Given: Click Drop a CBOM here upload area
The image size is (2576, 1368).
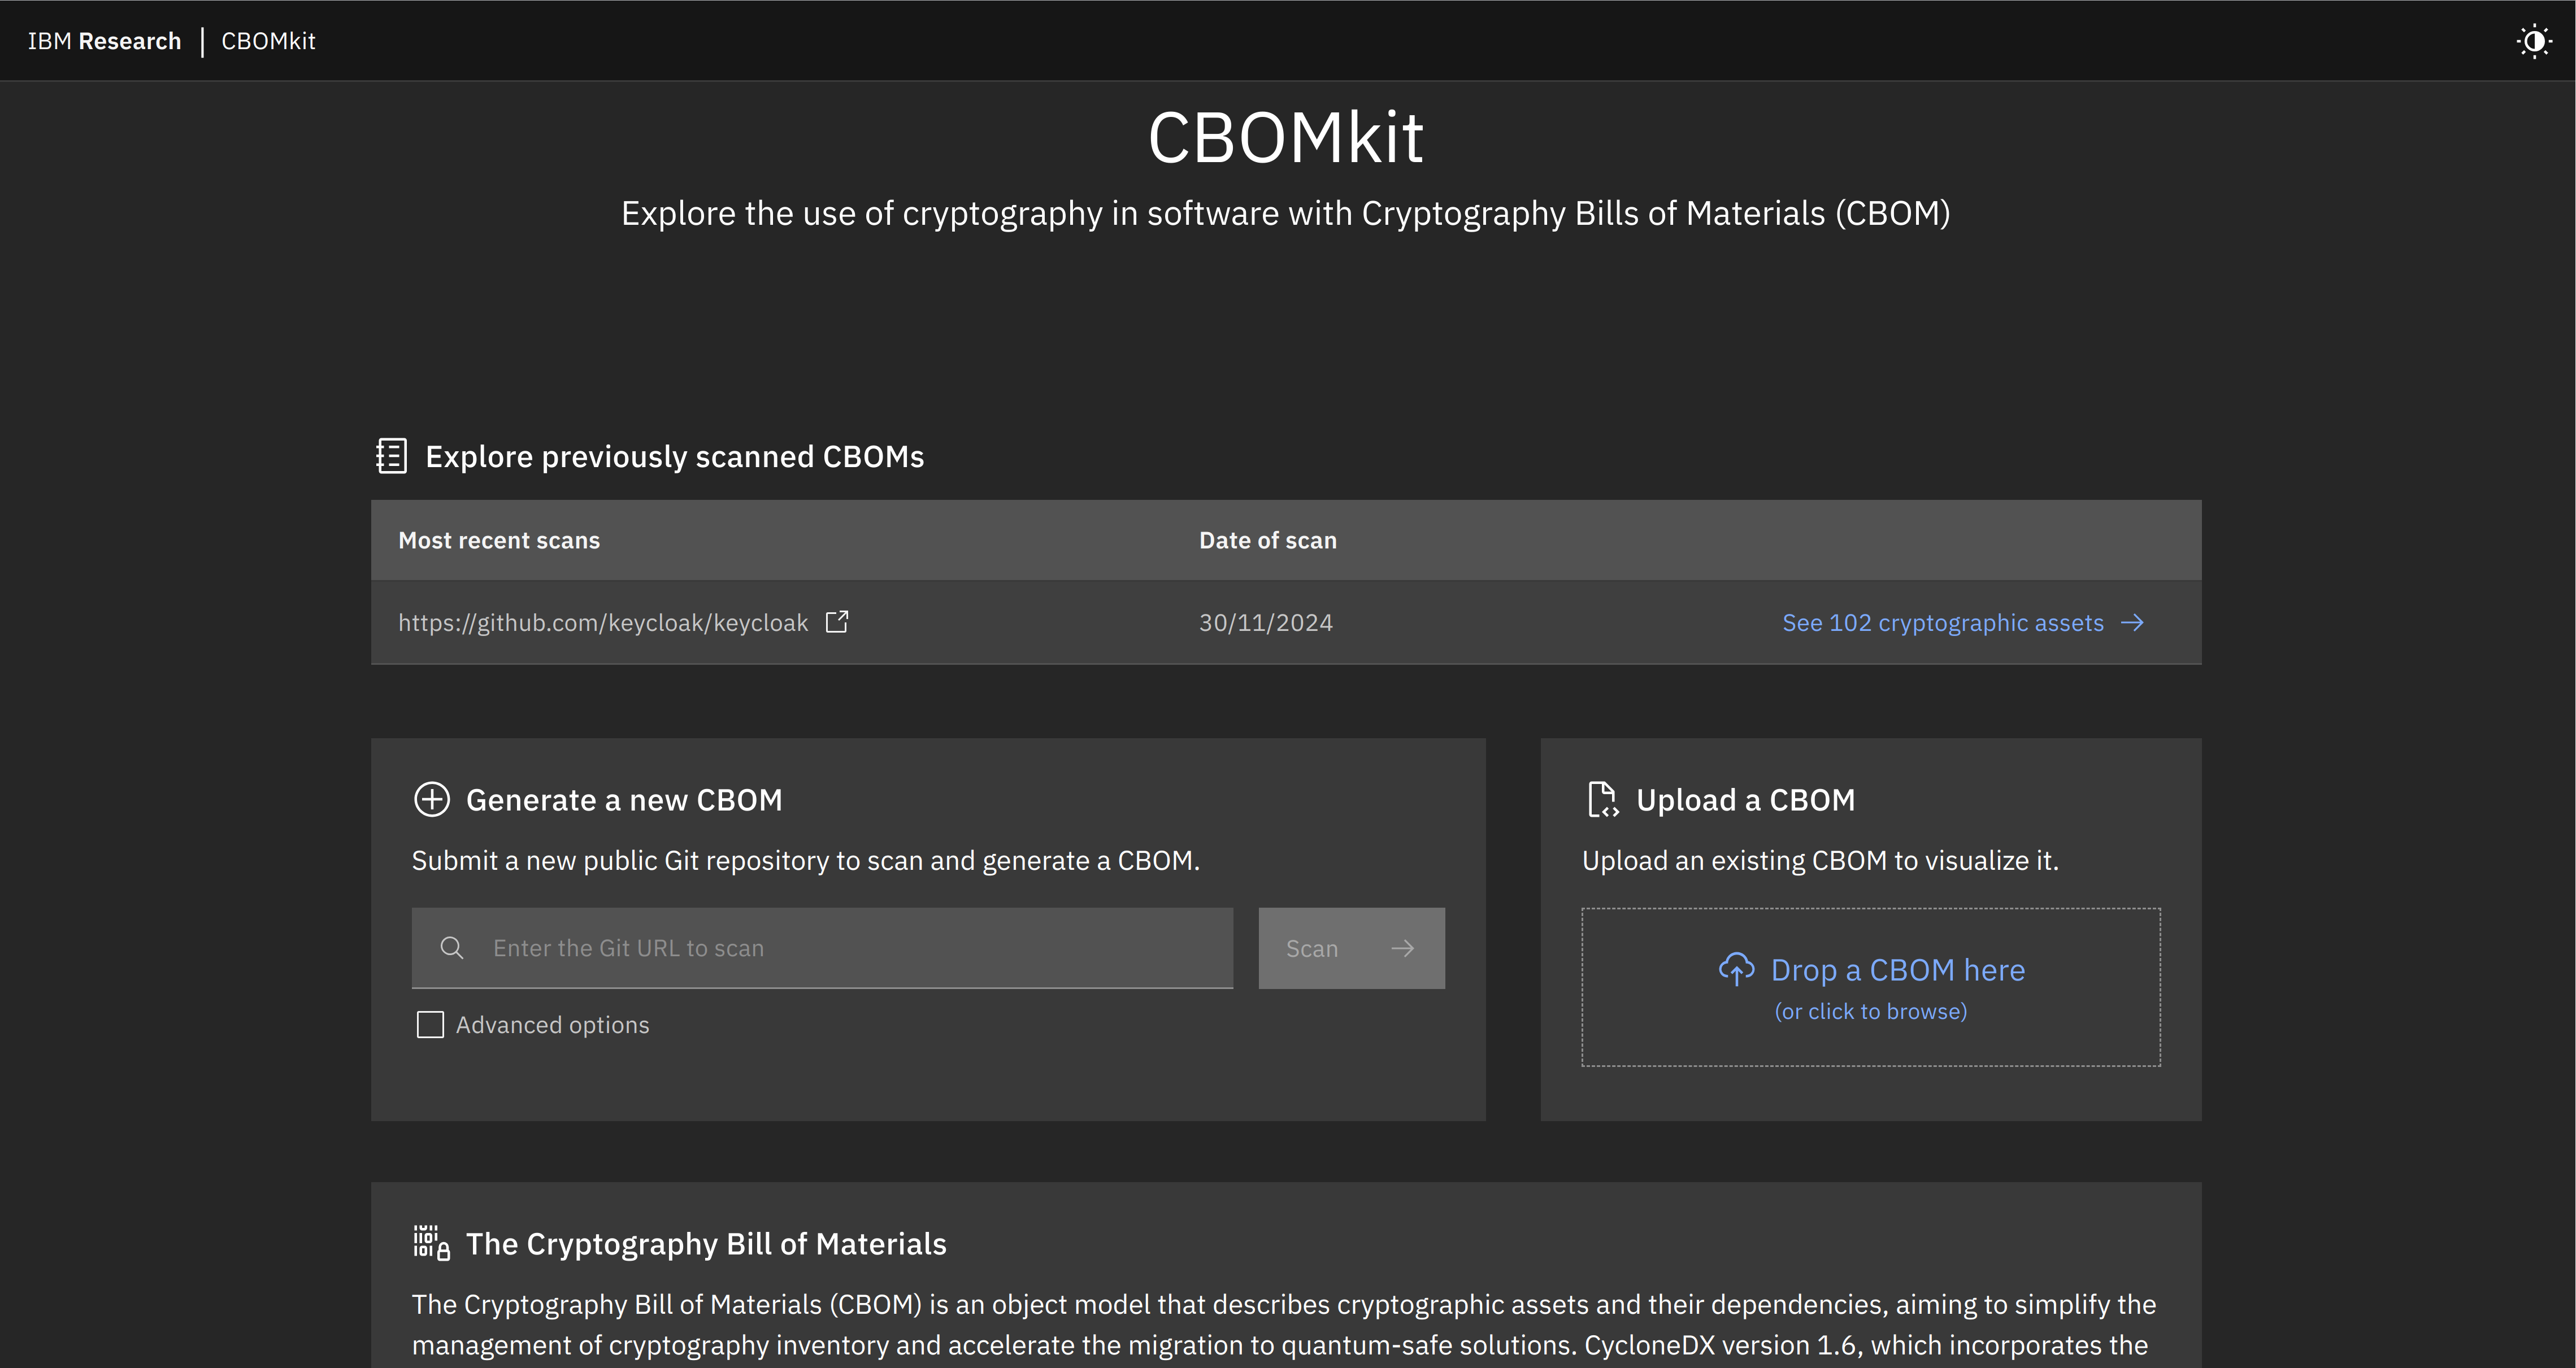Looking at the screenshot, I should pos(1871,987).
